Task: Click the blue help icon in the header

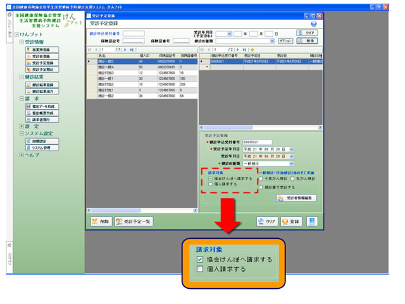Action: tap(315, 24)
